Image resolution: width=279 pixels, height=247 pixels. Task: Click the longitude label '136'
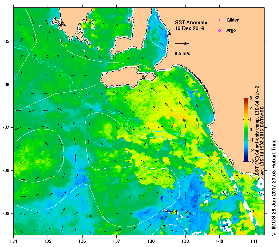83,241
